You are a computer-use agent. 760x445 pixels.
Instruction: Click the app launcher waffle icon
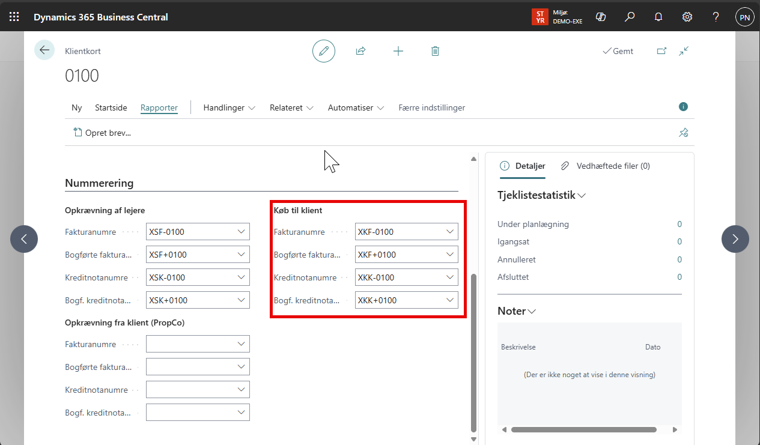coord(14,17)
